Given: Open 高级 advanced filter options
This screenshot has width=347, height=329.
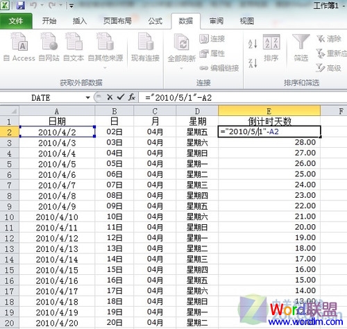Looking at the screenshot, I should pos(329,68).
